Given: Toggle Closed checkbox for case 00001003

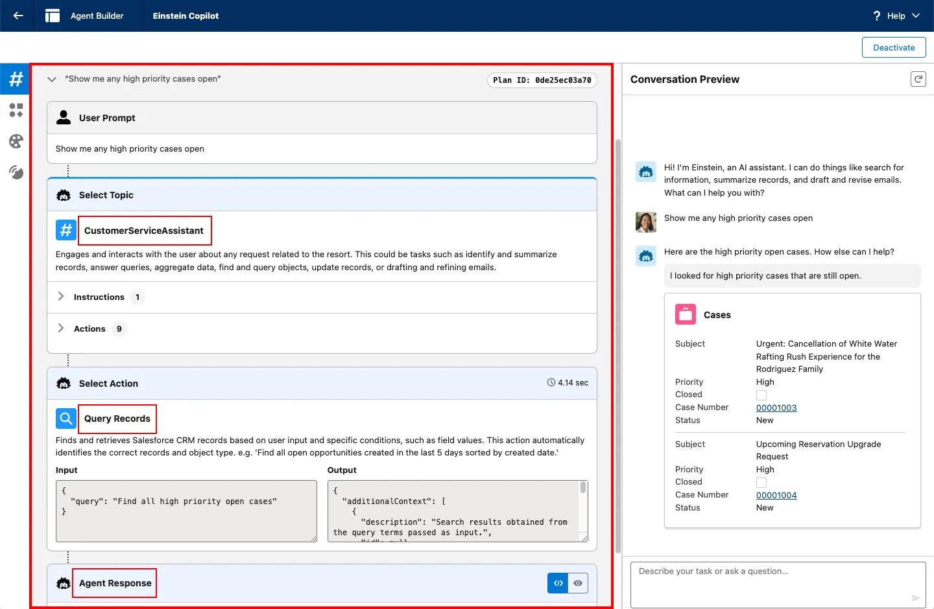Looking at the screenshot, I should pyautogui.click(x=761, y=395).
